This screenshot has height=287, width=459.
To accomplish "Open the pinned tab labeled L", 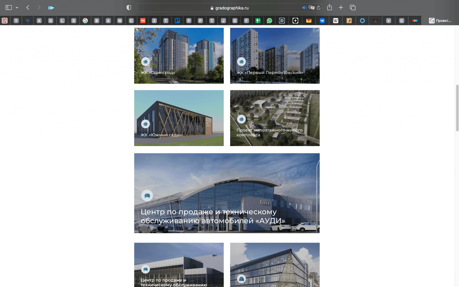I will click(62, 21).
